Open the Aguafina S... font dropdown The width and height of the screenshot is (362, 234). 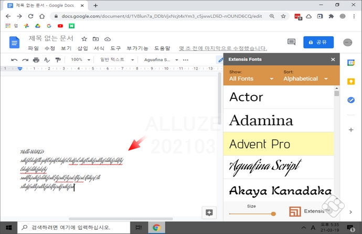pos(161,60)
